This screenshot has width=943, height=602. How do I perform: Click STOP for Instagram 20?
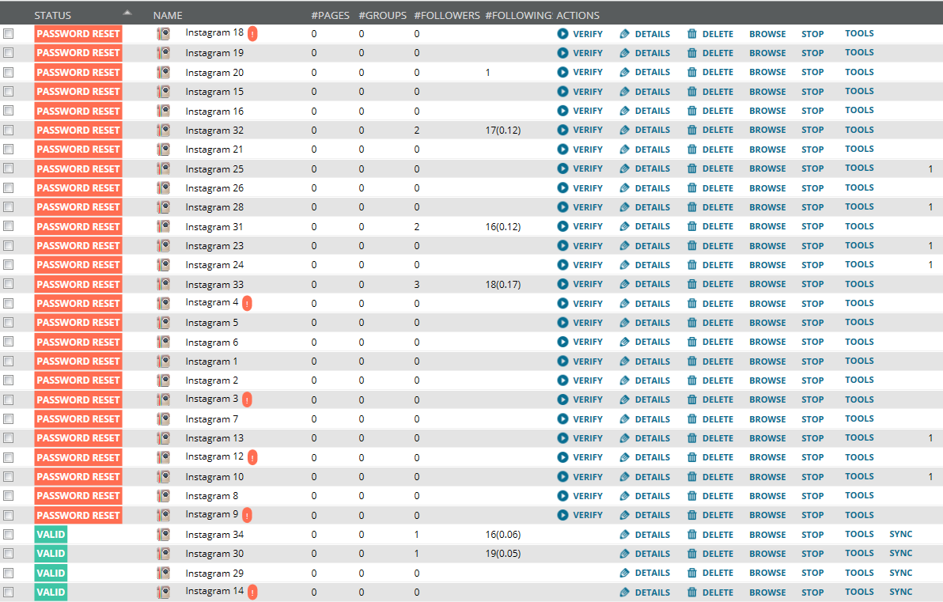(x=812, y=72)
